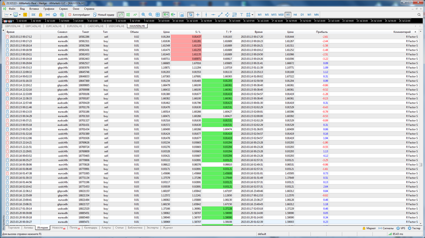Click the dollar sign market watch icon
Viewport: 425px width, 238px height.
click(25, 15)
